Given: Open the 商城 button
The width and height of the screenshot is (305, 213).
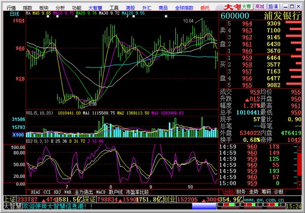Looking at the screenshot, I should (260, 7).
